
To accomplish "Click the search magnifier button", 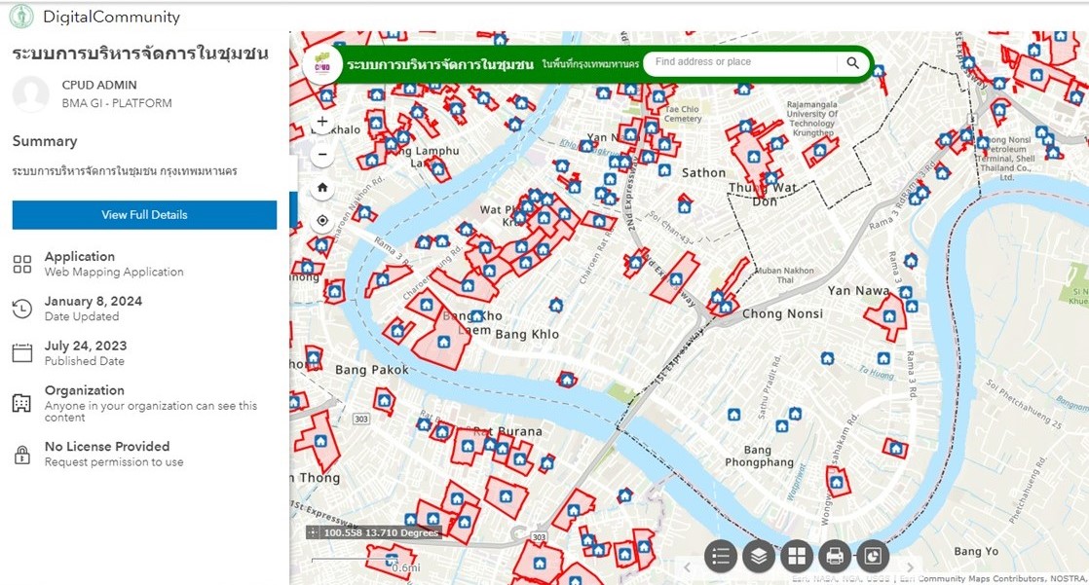I will 852,63.
